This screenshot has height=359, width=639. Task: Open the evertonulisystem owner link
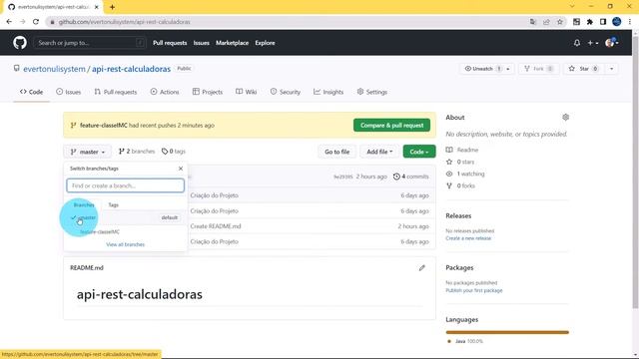54,69
